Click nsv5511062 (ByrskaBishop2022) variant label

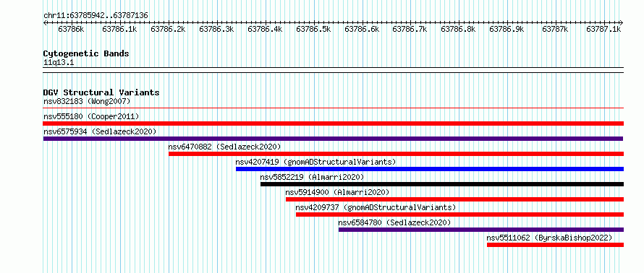point(549,238)
